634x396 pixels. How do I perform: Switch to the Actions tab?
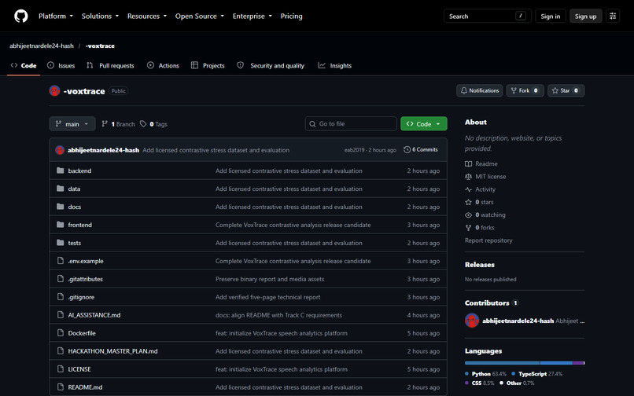click(163, 65)
